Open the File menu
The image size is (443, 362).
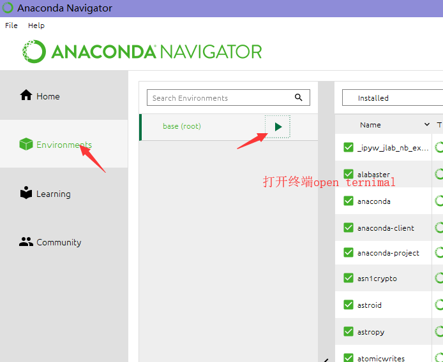(x=11, y=25)
